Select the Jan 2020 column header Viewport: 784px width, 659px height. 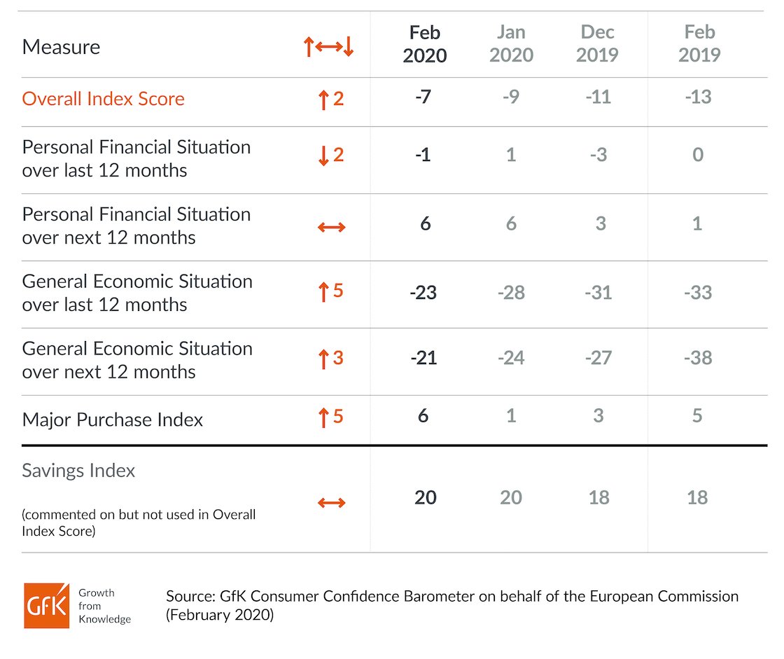[x=511, y=43]
